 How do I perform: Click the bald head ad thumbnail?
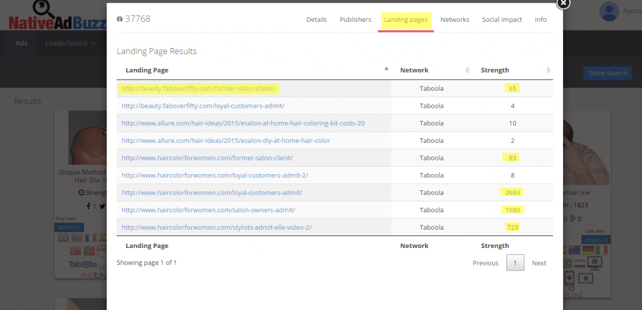[x=88, y=138]
